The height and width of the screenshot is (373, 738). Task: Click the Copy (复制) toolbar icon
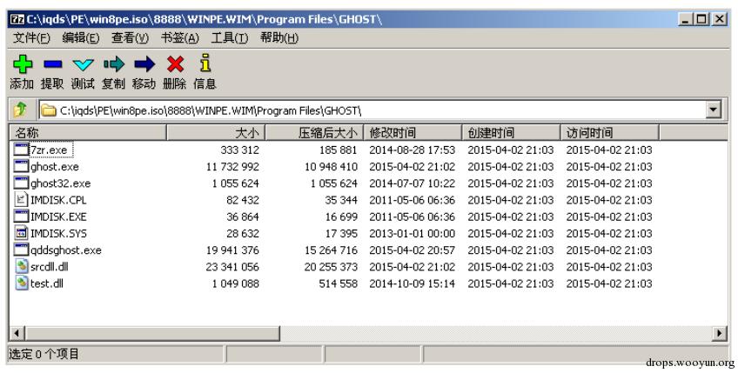(113, 64)
